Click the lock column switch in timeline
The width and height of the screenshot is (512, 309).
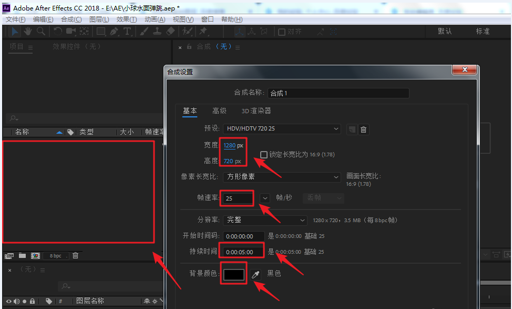coord(32,301)
